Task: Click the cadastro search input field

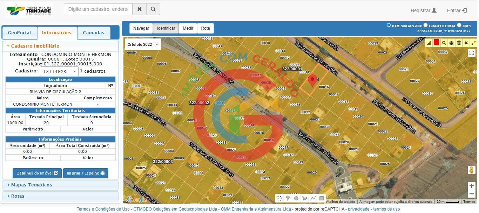Action: [98, 9]
